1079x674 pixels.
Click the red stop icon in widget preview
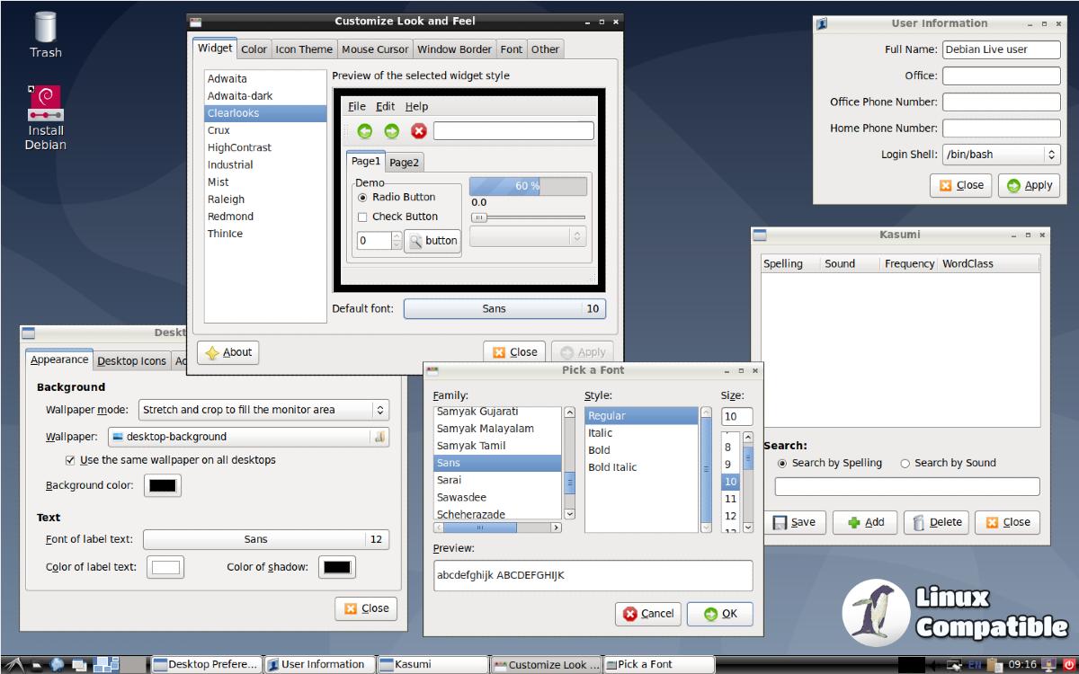click(x=418, y=131)
